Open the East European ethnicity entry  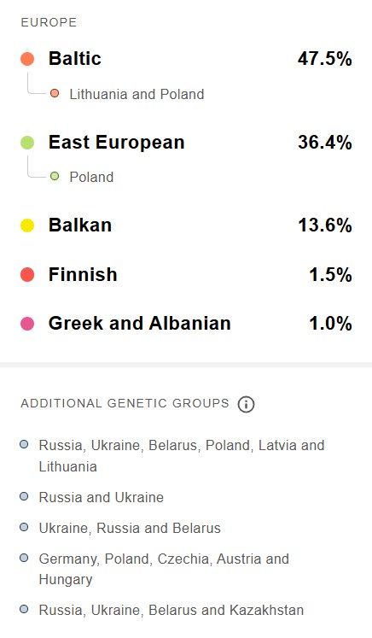click(186, 143)
